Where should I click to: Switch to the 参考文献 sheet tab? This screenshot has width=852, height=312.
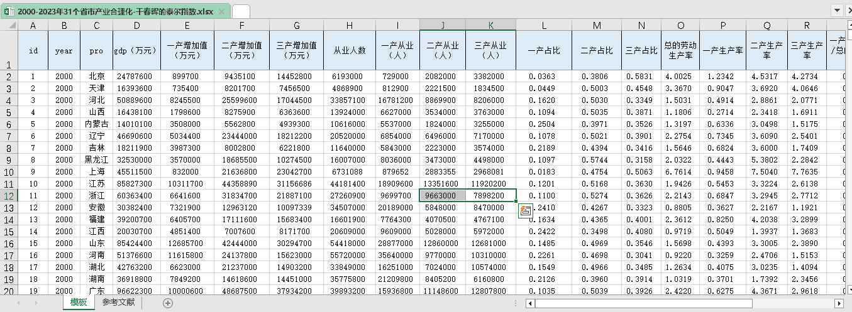point(118,303)
